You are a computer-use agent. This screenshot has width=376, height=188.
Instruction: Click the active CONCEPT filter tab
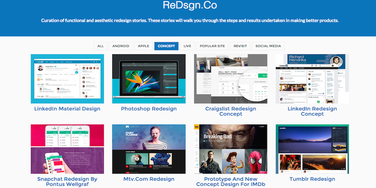click(x=166, y=46)
